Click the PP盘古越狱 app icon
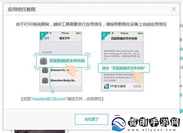The image size is (183, 133). [x=106, y=86]
